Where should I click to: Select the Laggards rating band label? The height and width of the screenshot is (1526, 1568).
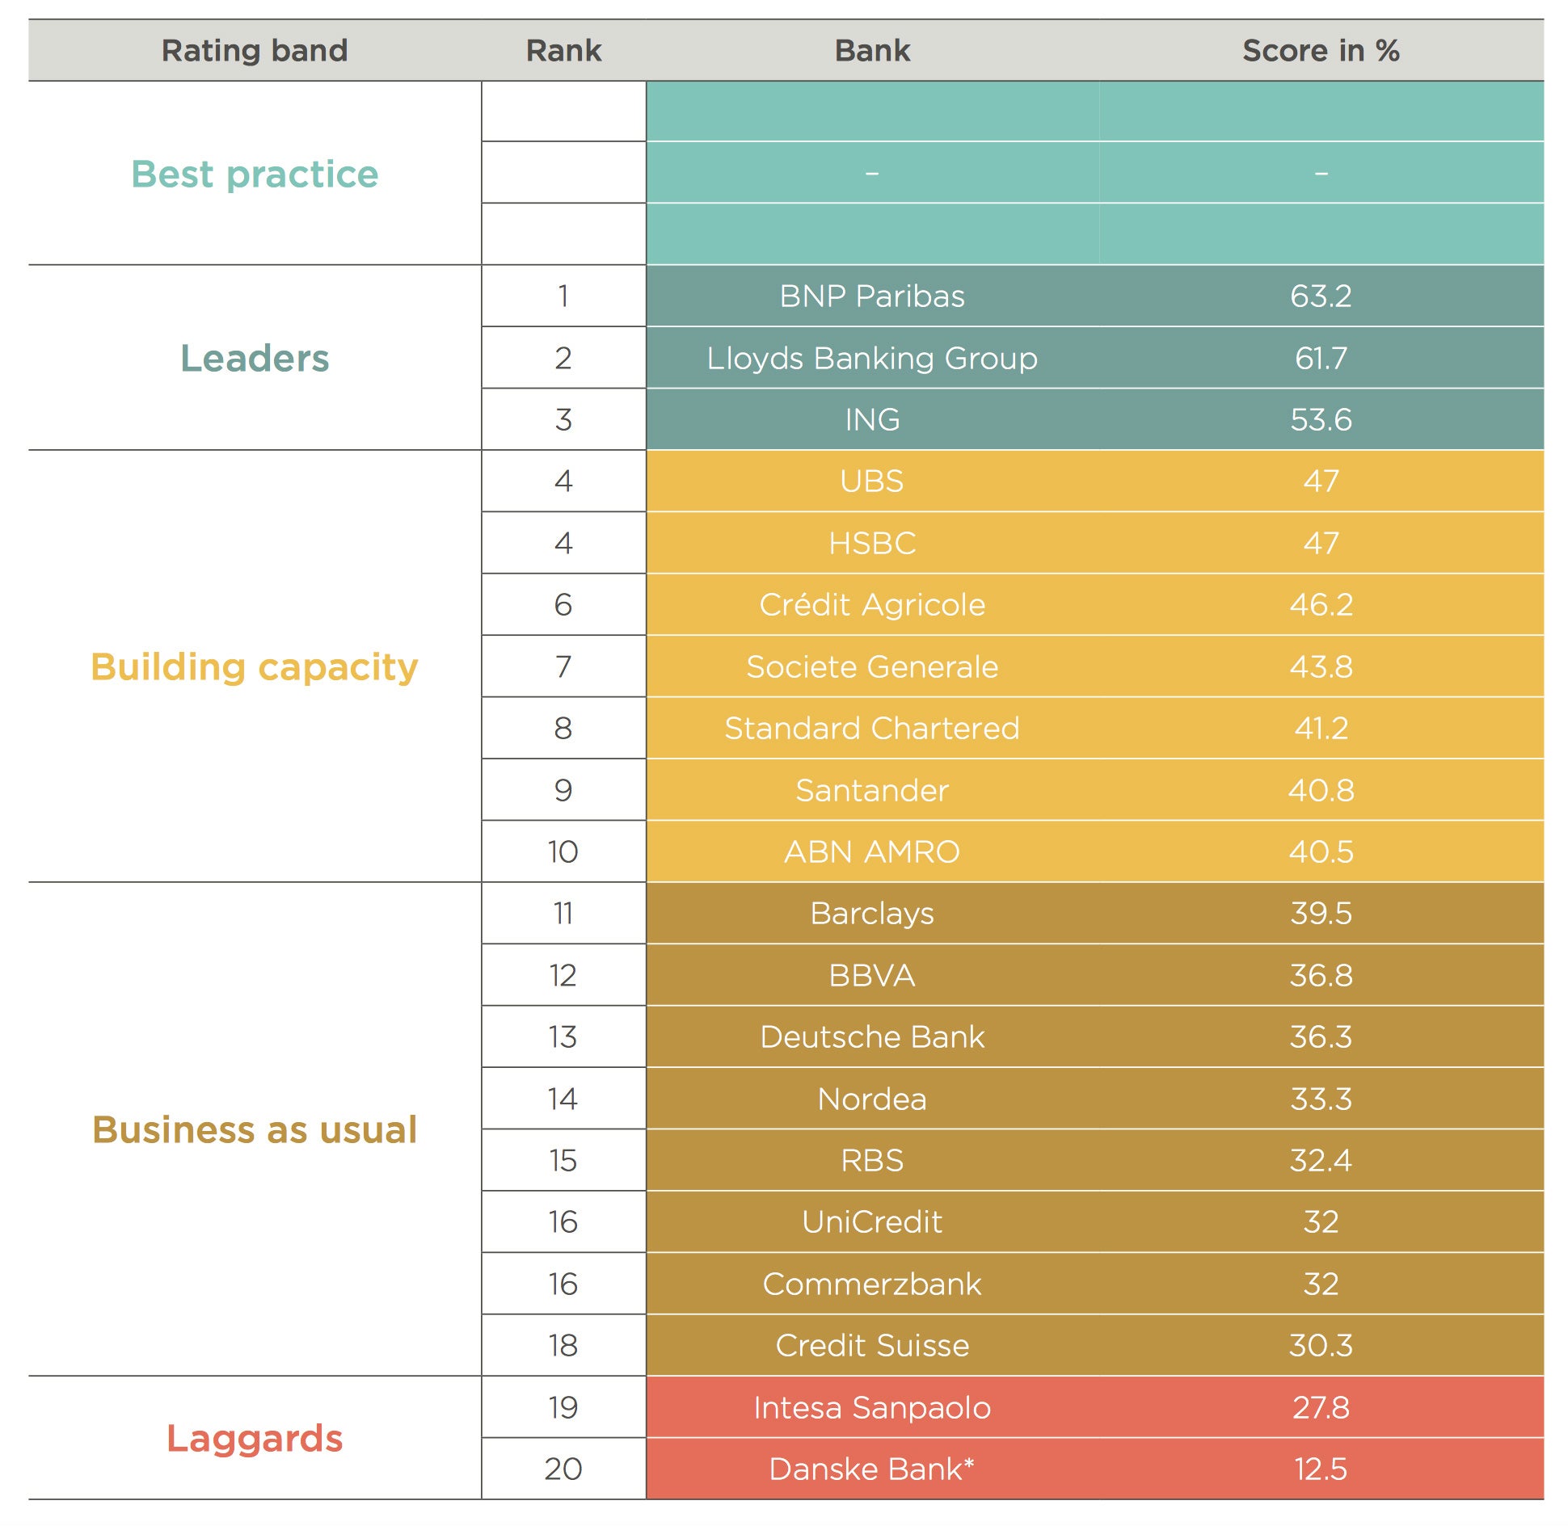click(255, 1439)
